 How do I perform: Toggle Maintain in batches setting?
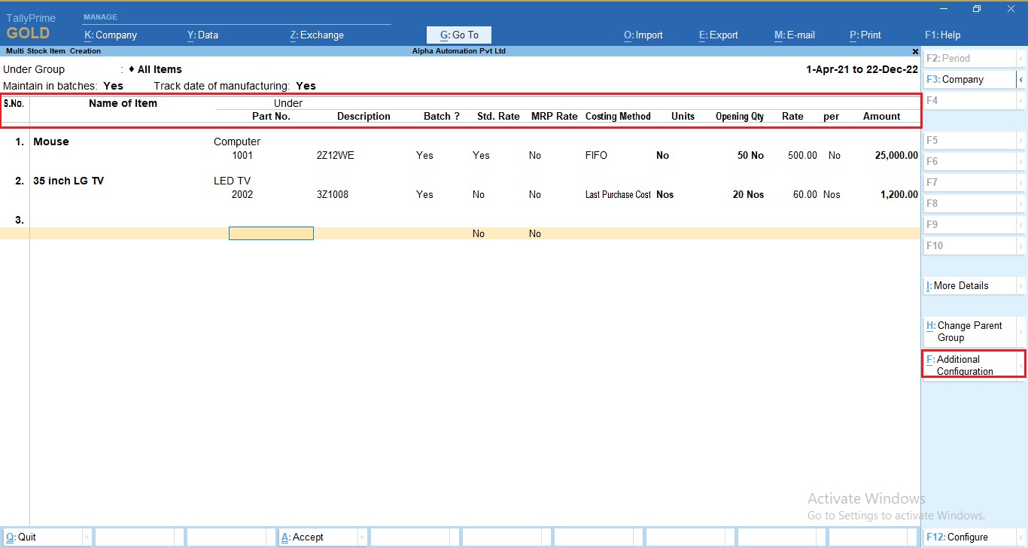(113, 86)
